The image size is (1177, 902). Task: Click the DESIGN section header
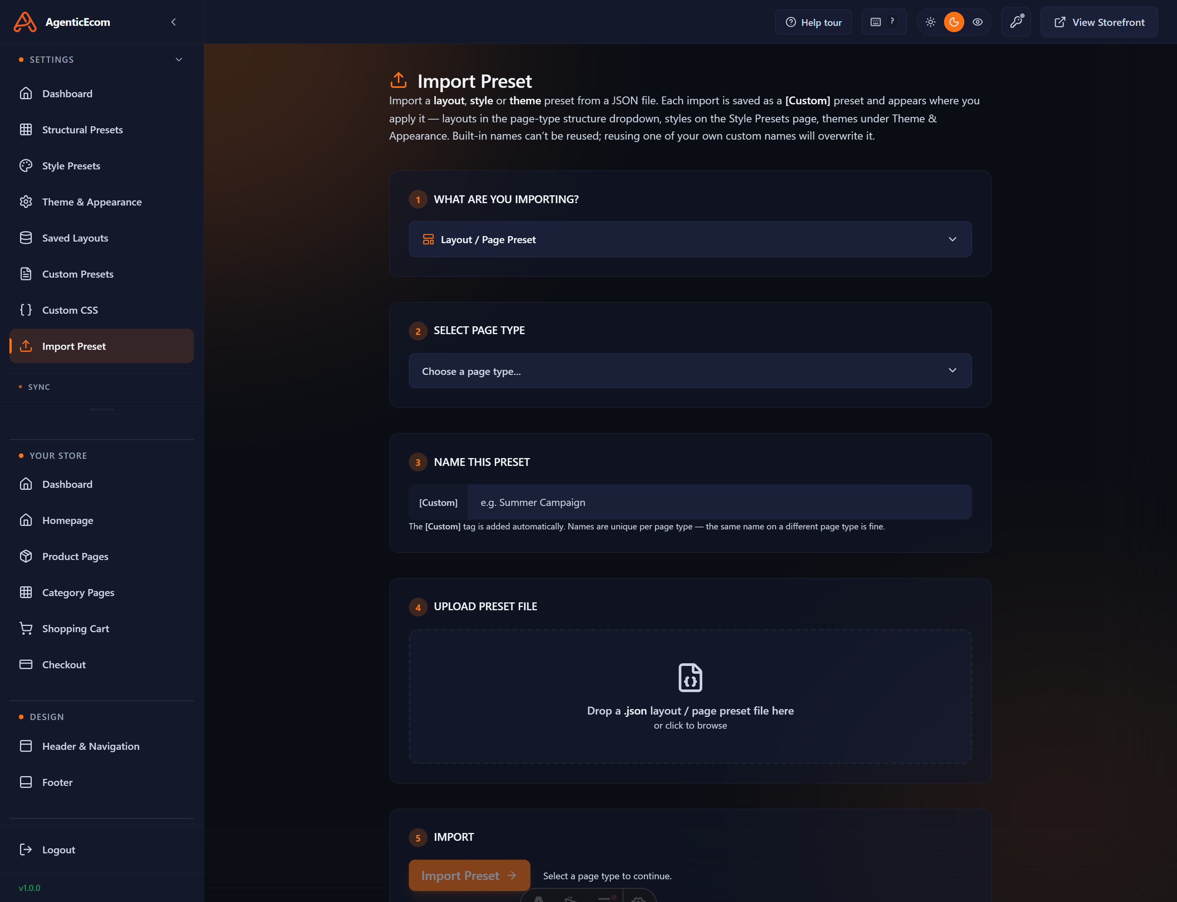(x=47, y=717)
